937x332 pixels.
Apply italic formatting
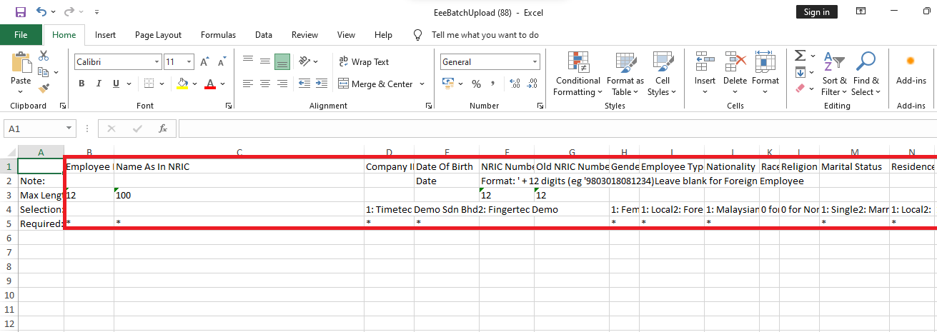[x=99, y=84]
